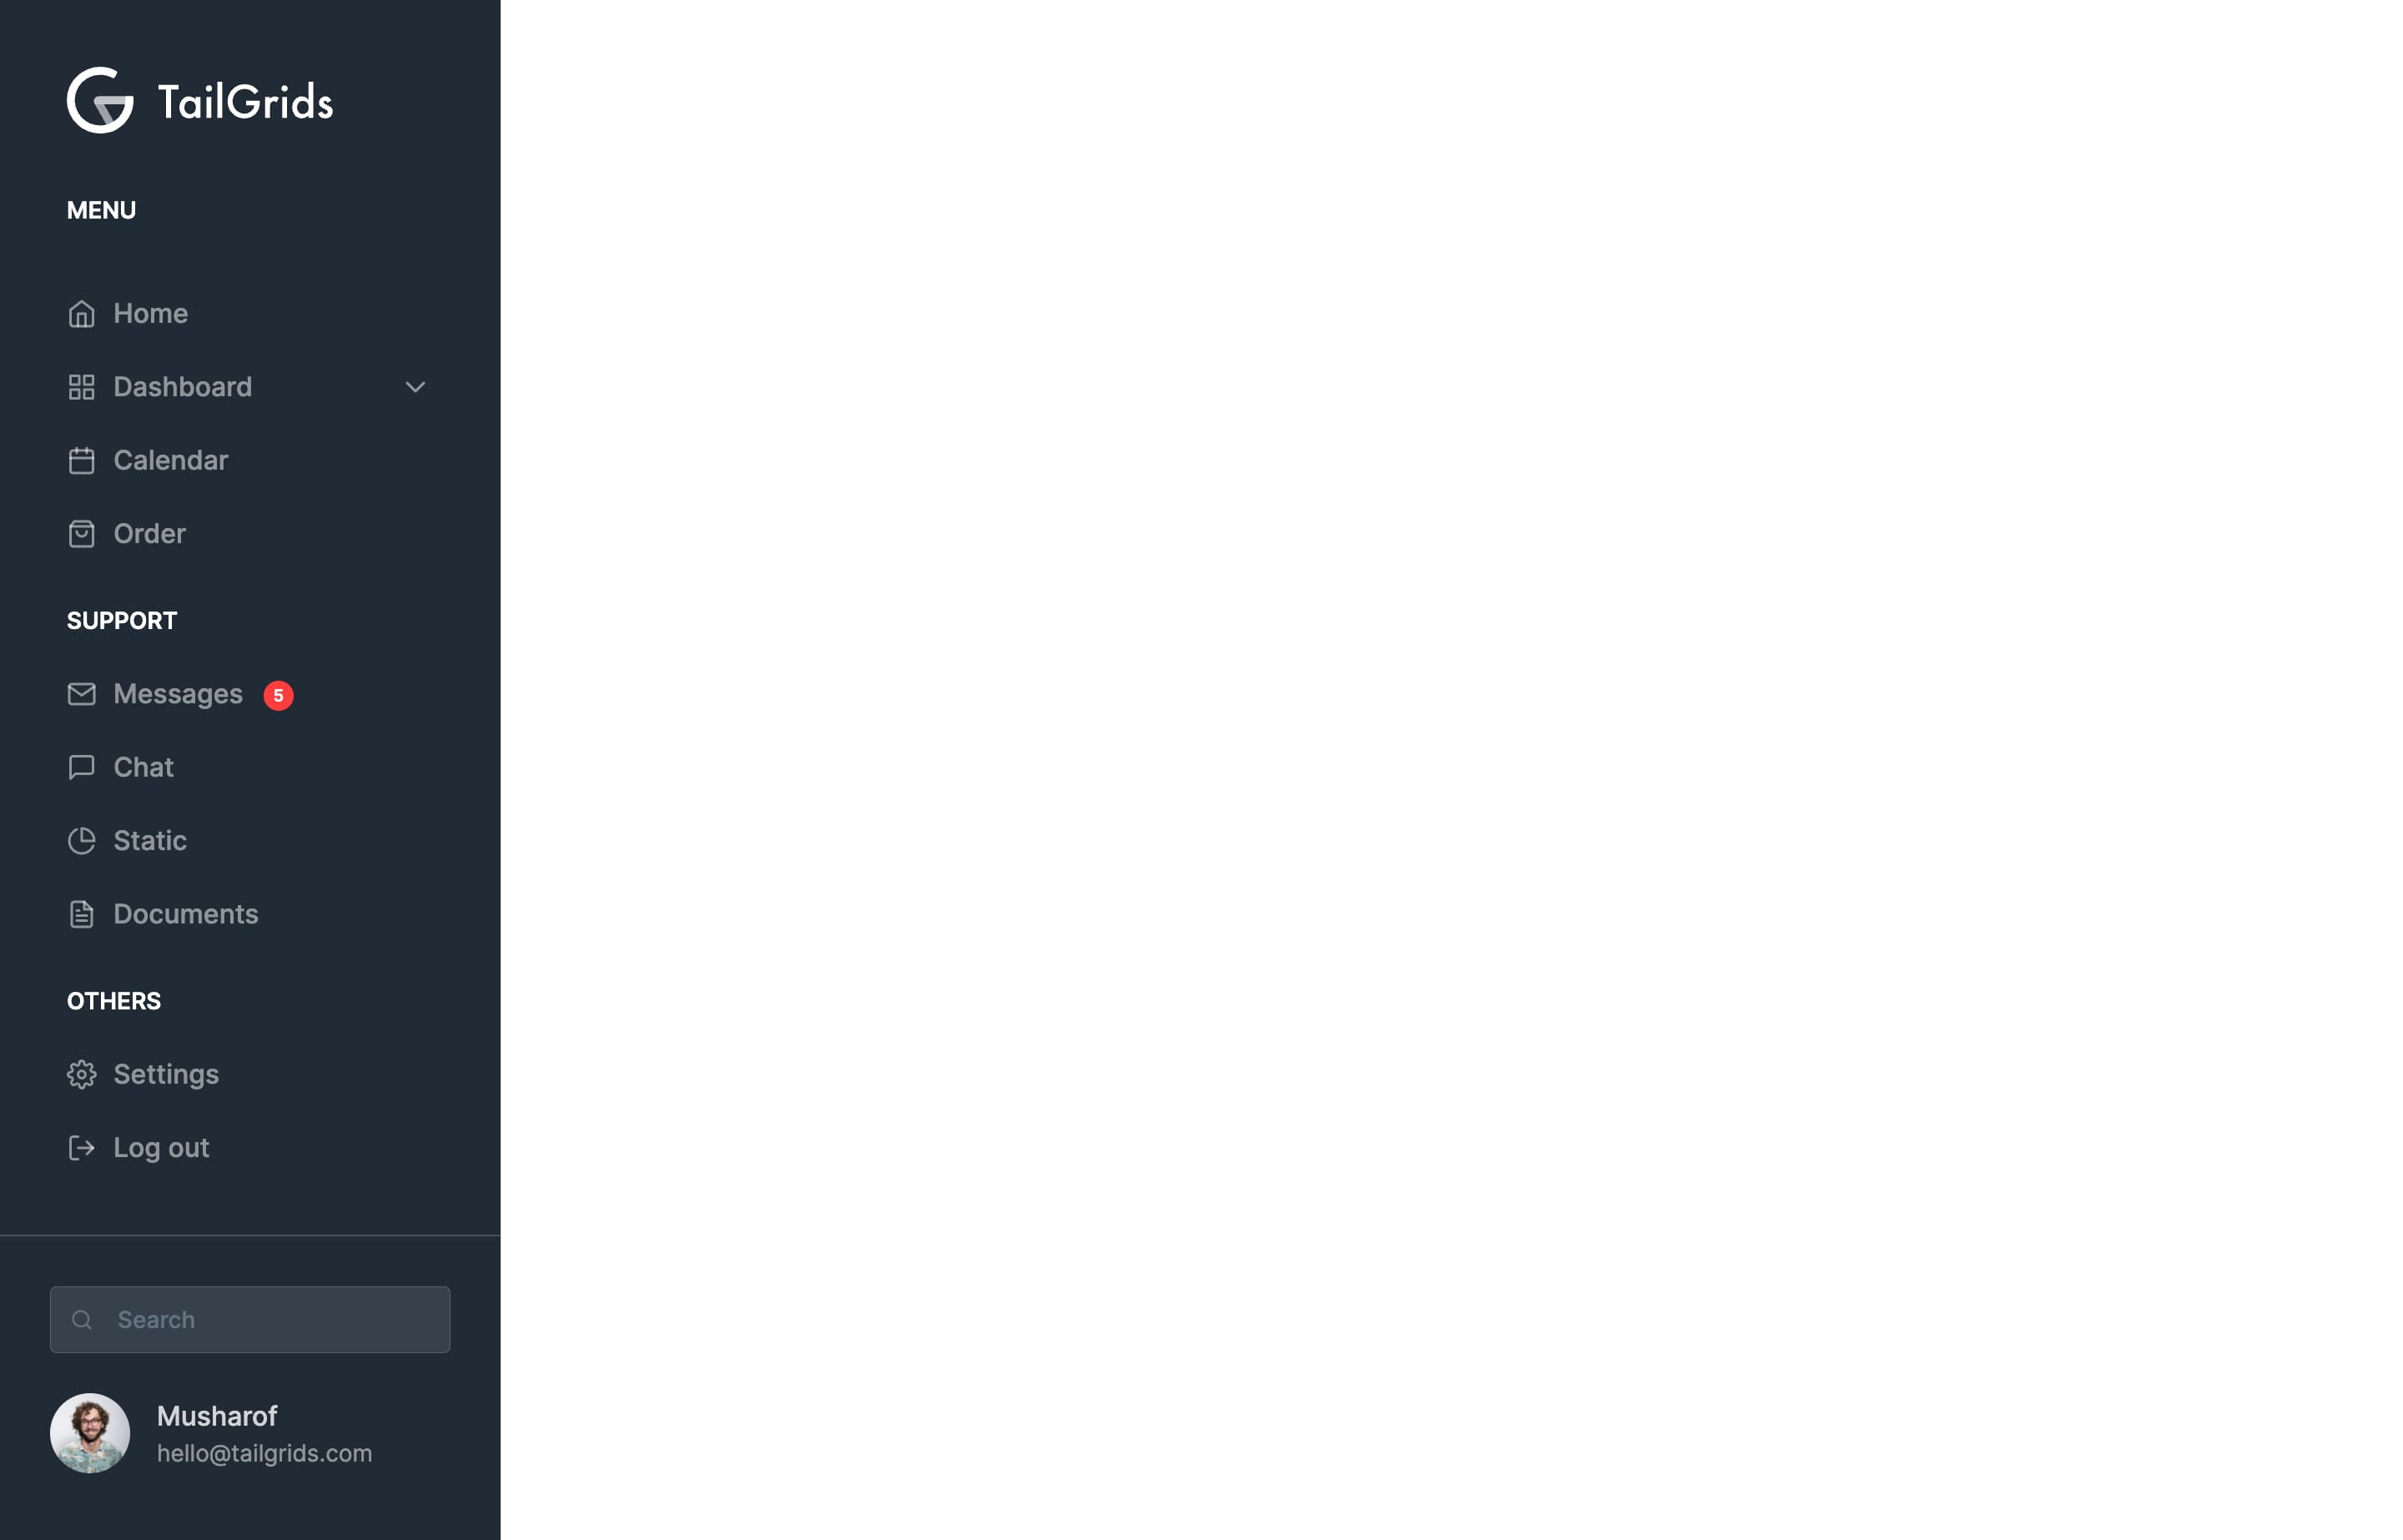This screenshot has height=1540, width=2403.
Task: Toggle the Static section visibility
Action: point(149,839)
